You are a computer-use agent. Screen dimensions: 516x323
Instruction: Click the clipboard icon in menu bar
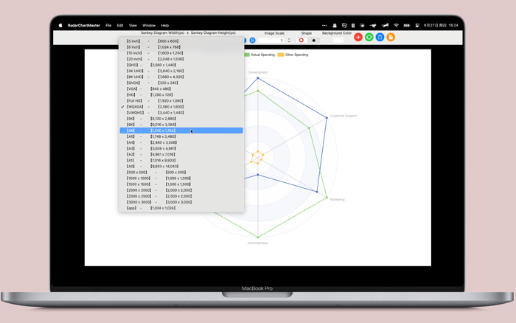(353, 25)
